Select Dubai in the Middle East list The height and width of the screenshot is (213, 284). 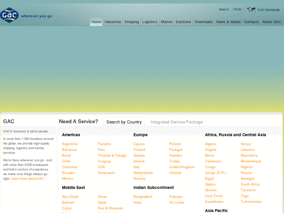point(67,208)
